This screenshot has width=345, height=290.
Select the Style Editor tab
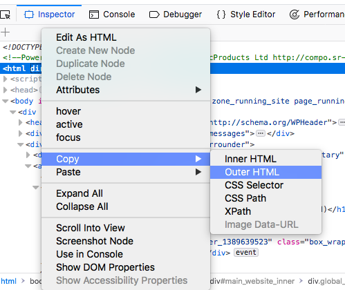click(x=246, y=14)
